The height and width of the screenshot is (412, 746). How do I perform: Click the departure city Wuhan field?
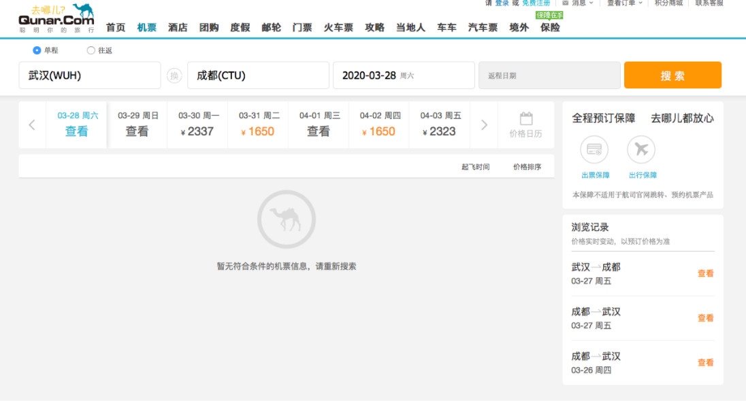tap(89, 75)
